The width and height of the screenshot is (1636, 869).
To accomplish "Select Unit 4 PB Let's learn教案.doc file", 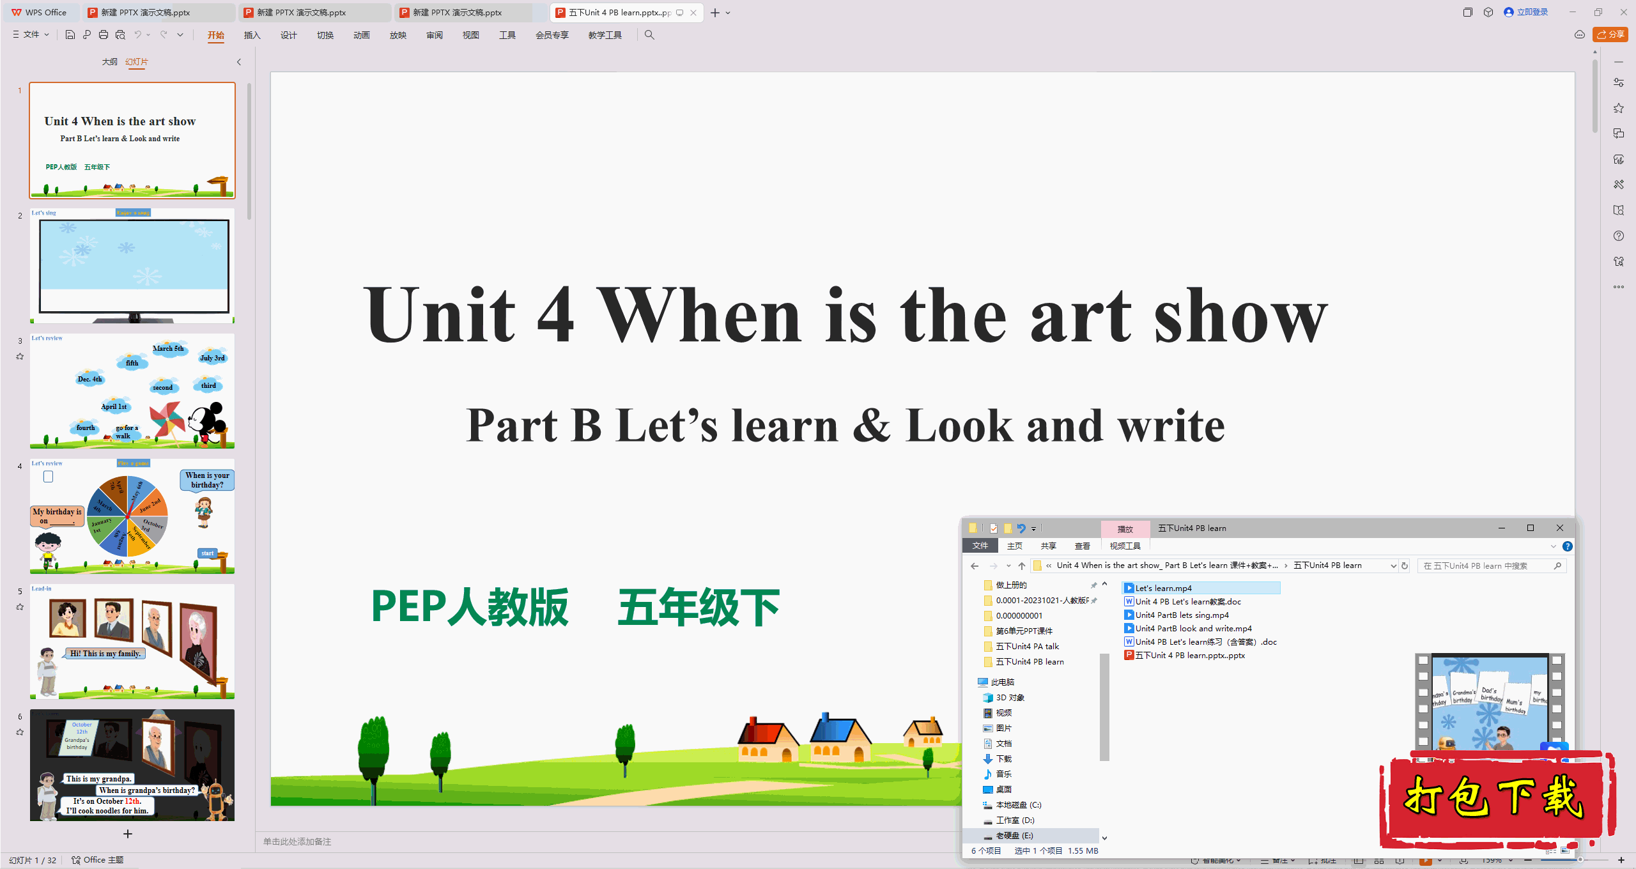I will pos(1182,602).
